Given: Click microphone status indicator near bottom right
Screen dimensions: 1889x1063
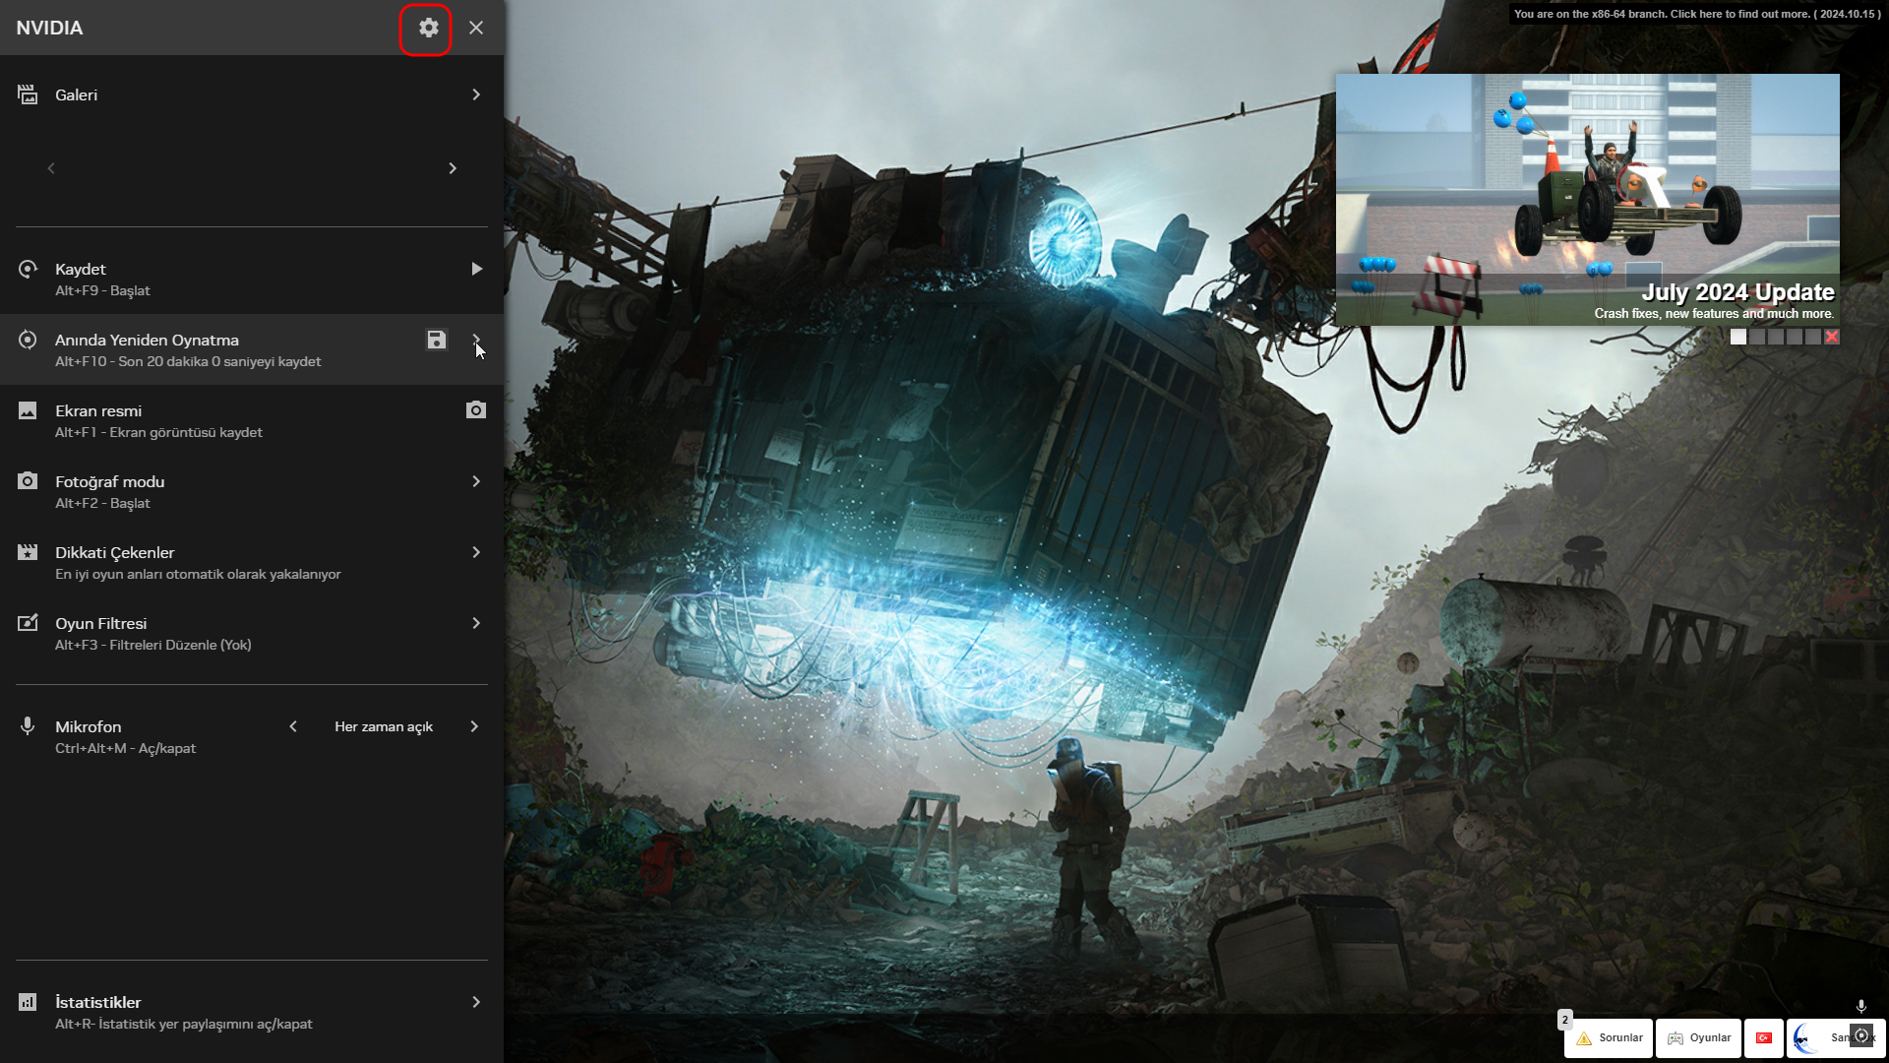Looking at the screenshot, I should pyautogui.click(x=1861, y=1006).
